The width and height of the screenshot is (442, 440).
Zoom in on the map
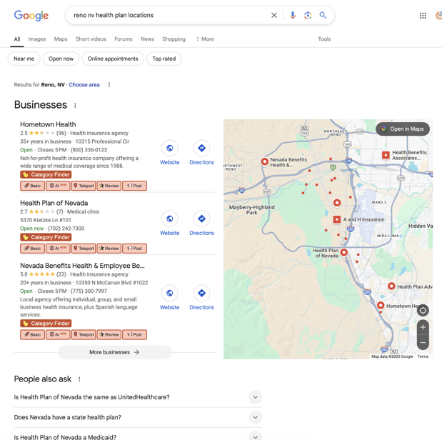click(423, 327)
